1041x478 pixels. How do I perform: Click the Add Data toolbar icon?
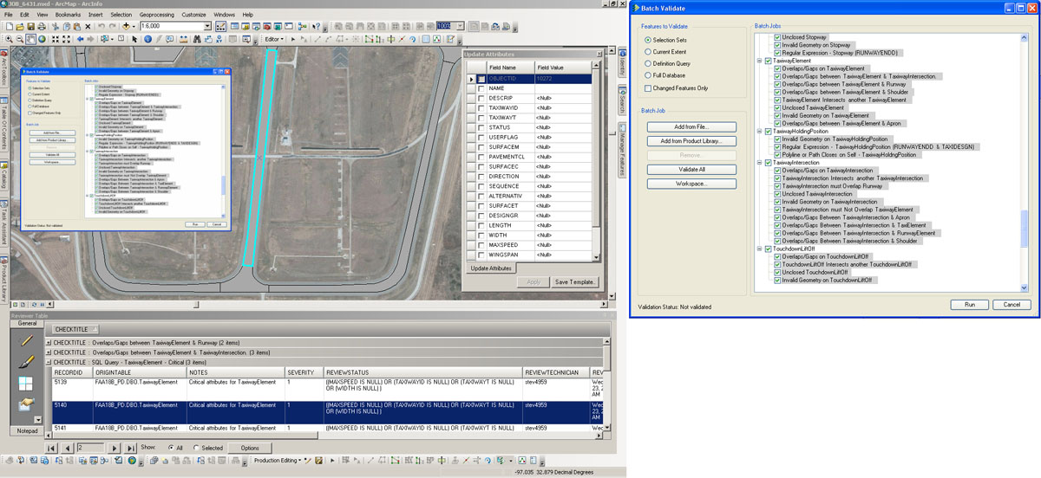[x=128, y=27]
